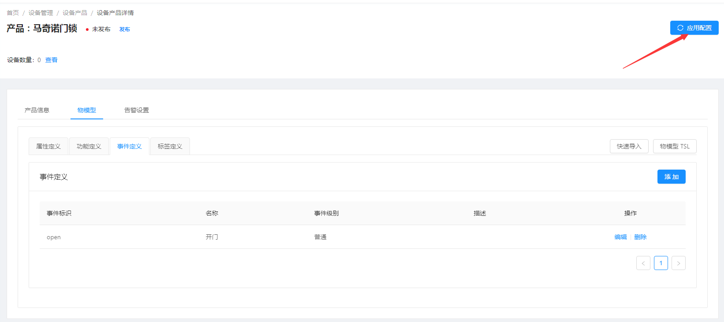Go to previous page using left chevron
724x322 pixels.
tap(643, 263)
